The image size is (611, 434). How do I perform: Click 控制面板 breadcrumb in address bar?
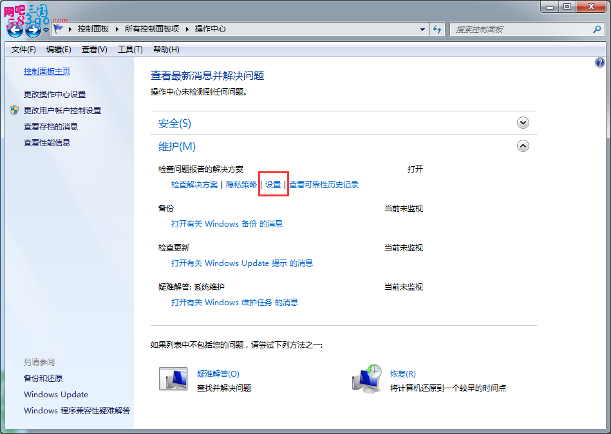(93, 29)
